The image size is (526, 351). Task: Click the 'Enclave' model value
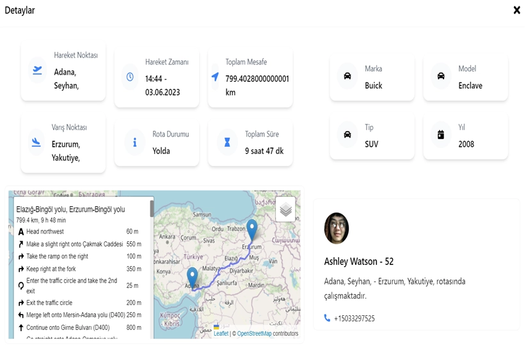(470, 86)
